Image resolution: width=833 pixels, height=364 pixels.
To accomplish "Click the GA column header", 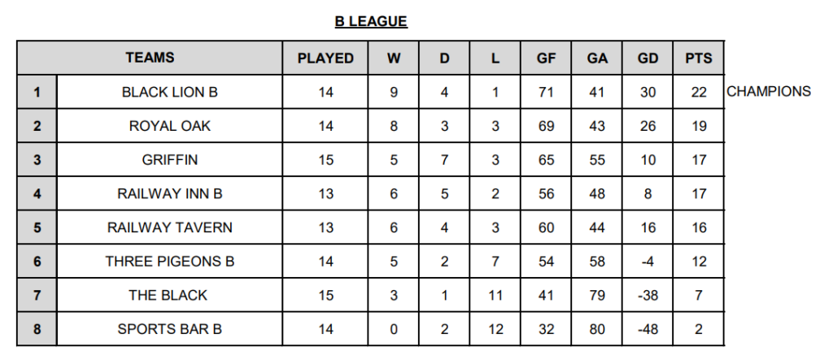I will click(x=596, y=58).
